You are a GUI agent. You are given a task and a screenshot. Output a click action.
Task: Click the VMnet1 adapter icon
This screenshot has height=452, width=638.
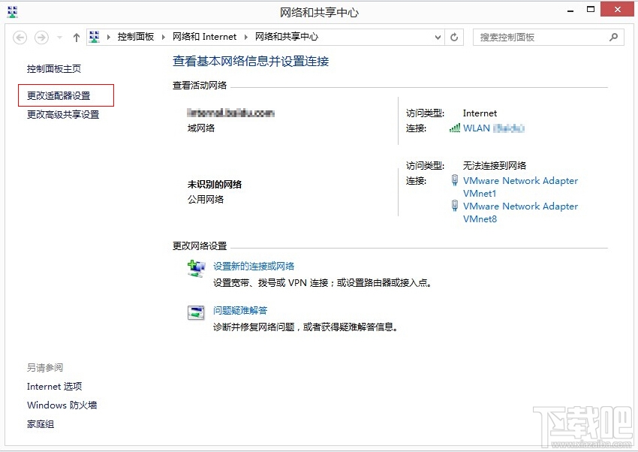(x=455, y=180)
